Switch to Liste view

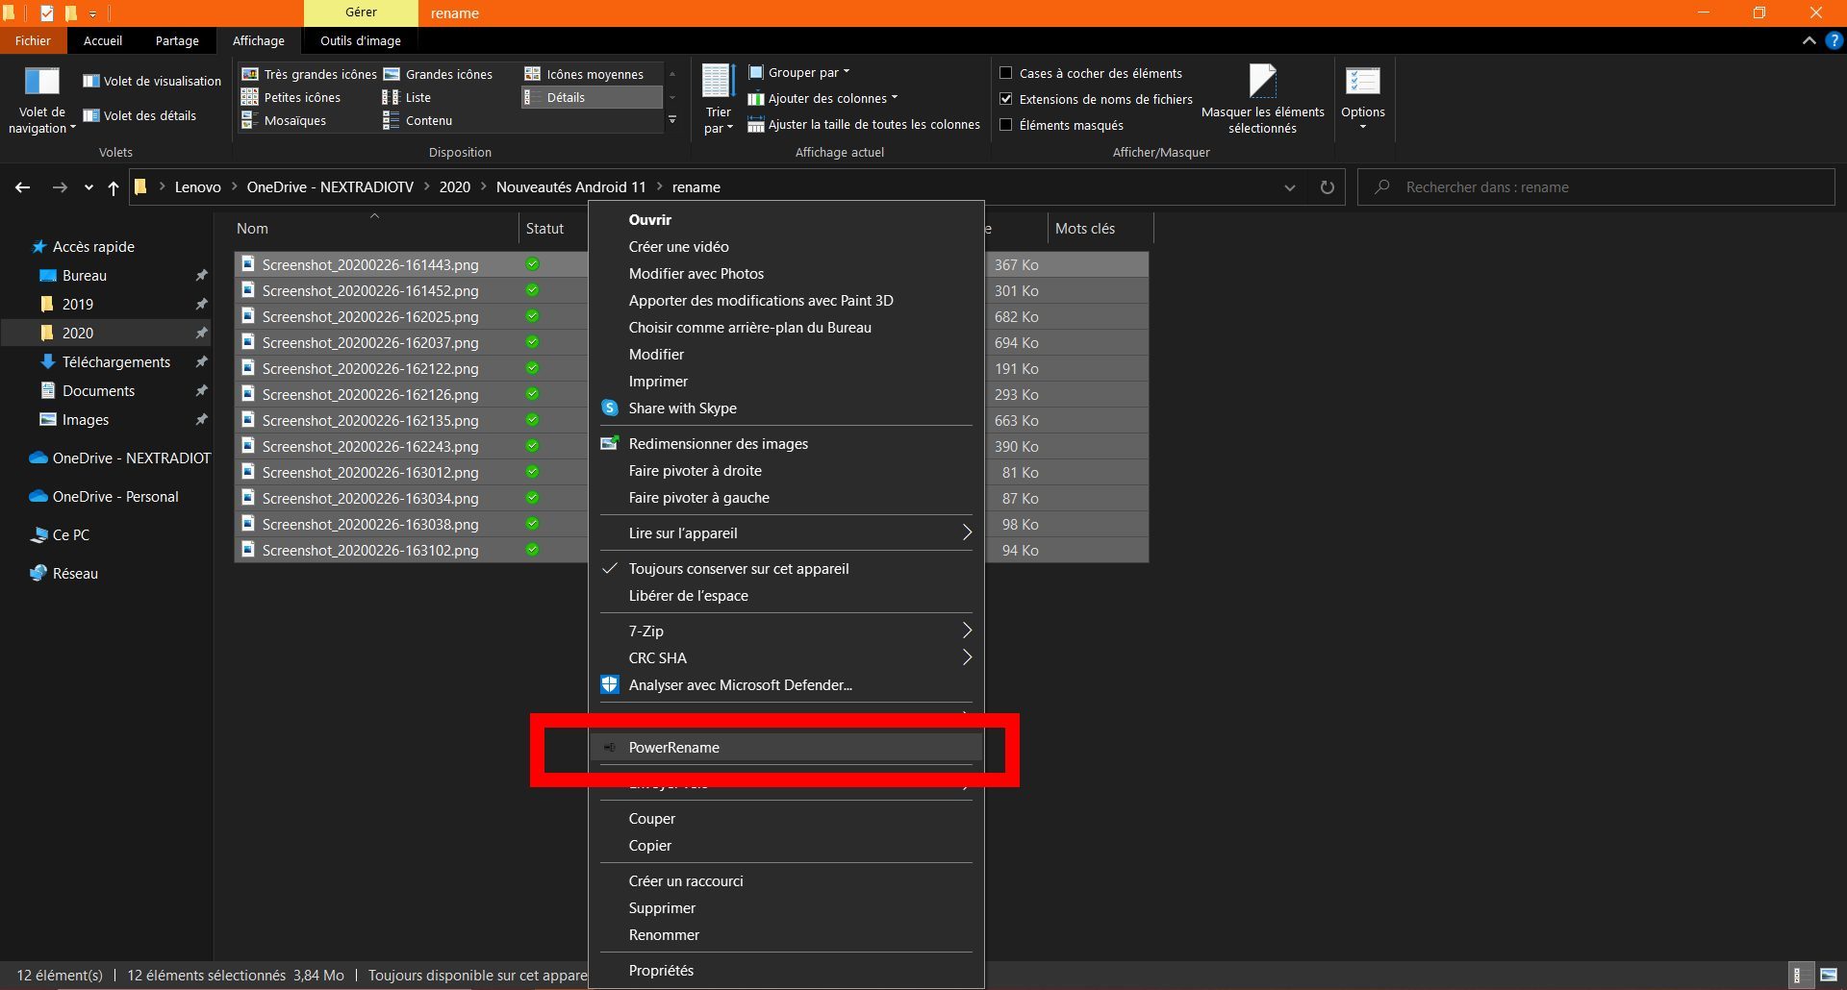[407, 97]
